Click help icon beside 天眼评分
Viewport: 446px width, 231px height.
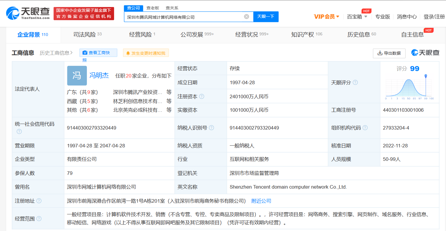pos(355,82)
